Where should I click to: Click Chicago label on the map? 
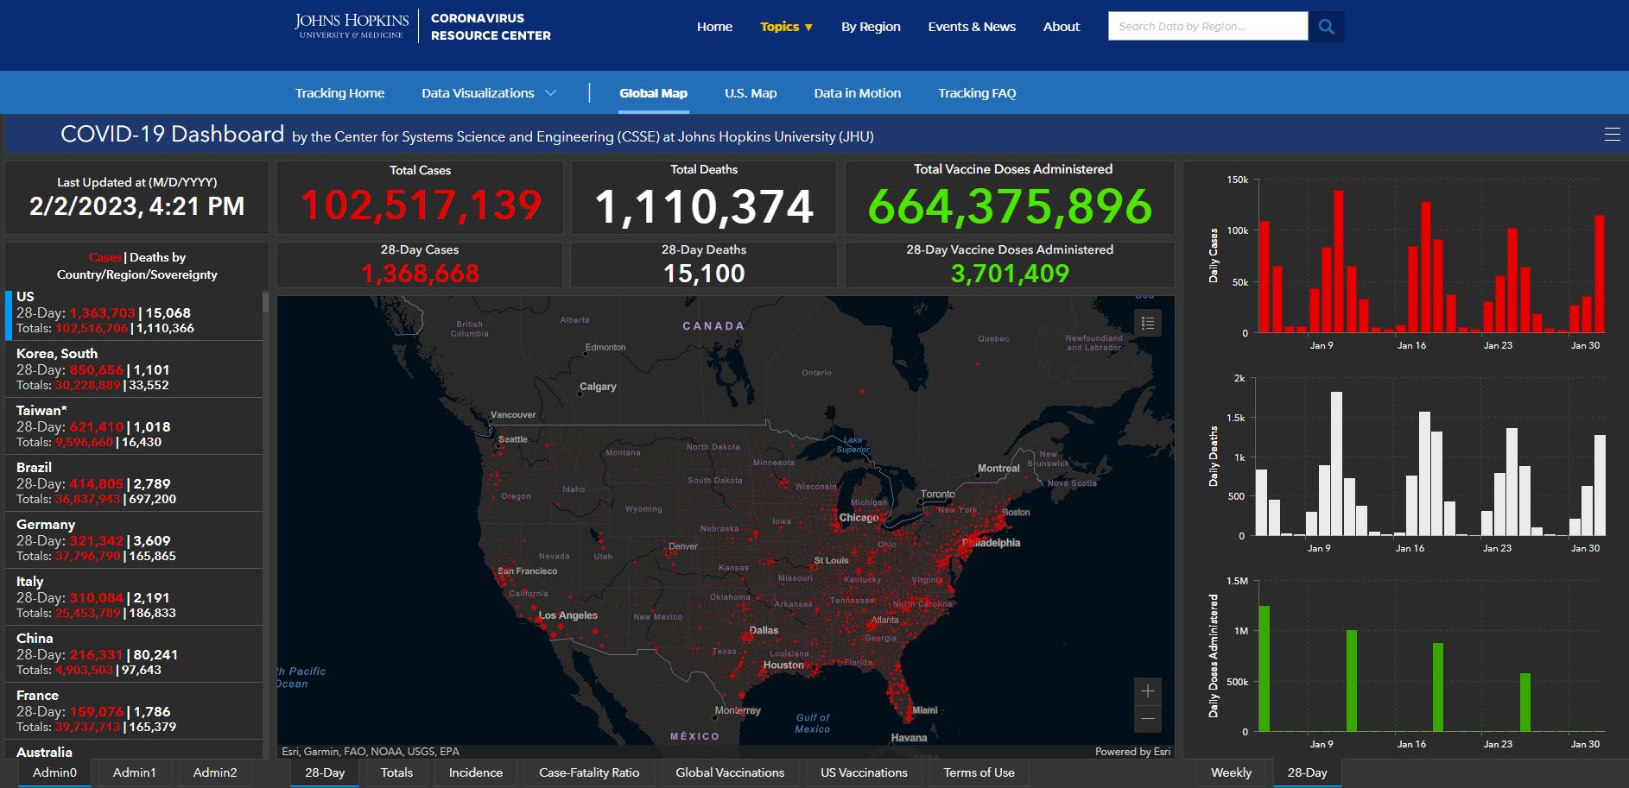859,518
